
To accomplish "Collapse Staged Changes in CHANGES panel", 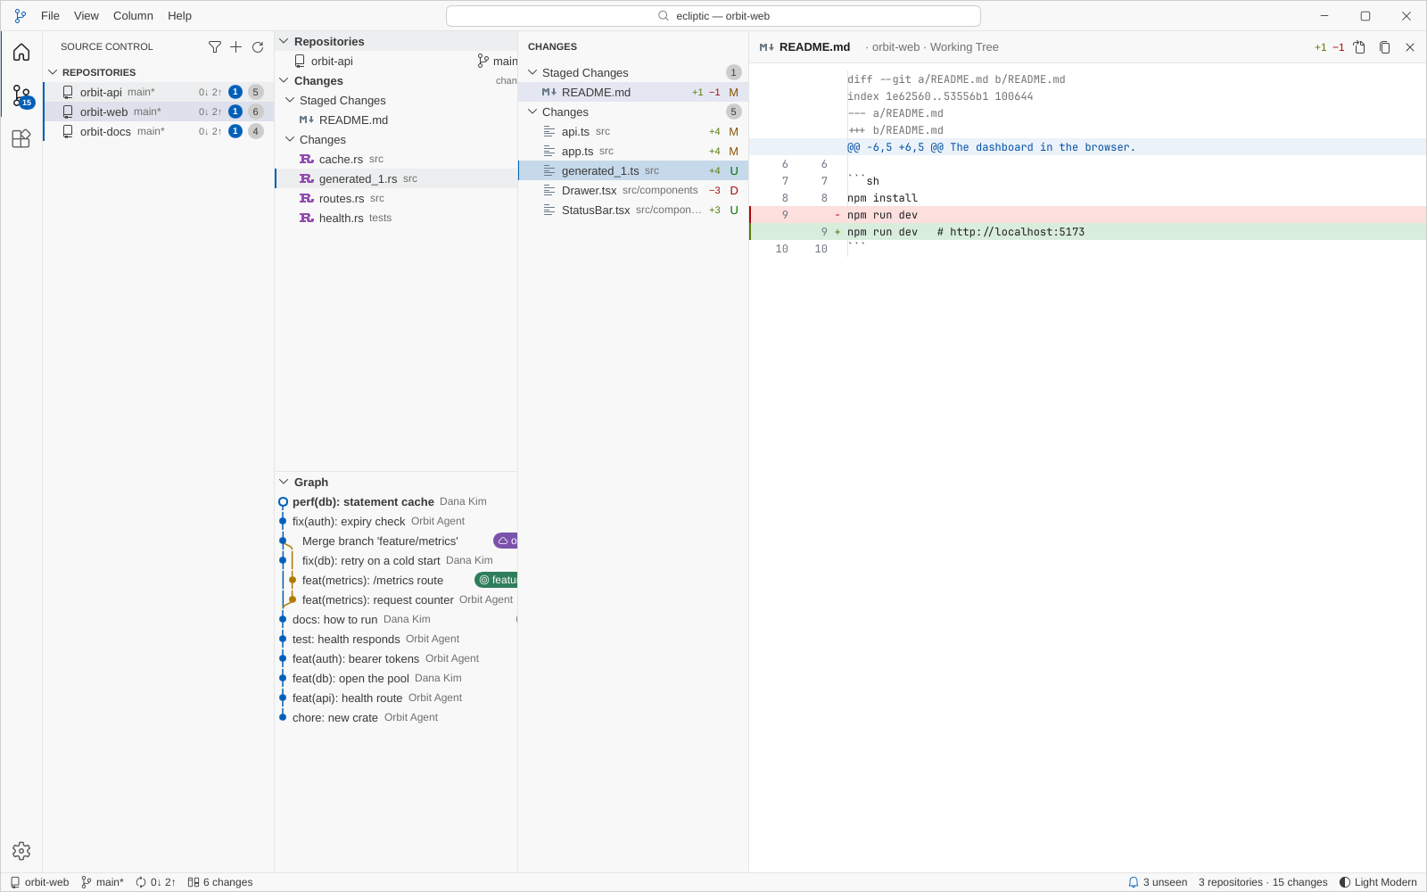I will (x=532, y=72).
